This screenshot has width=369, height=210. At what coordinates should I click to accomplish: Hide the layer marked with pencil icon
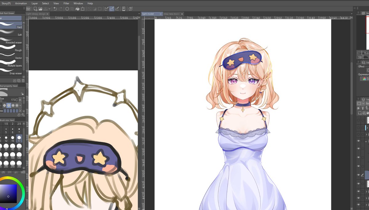pos(359,175)
